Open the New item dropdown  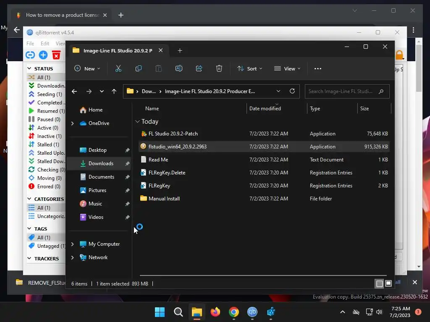[87, 68]
